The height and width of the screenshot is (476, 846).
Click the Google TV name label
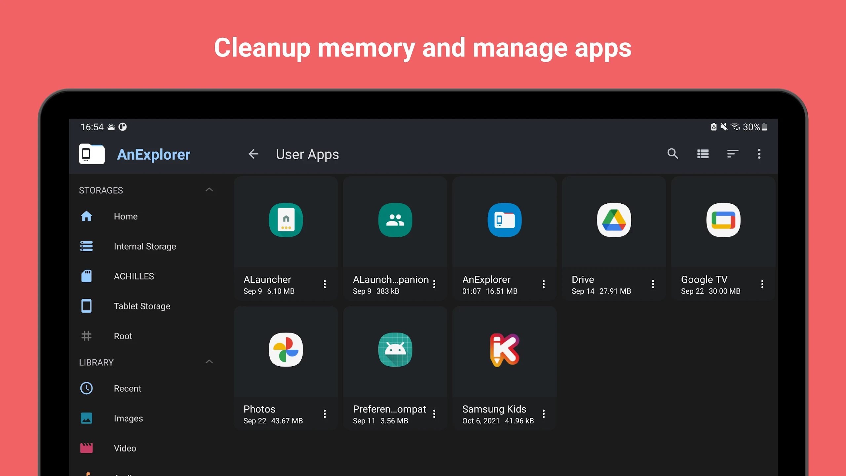tap(704, 280)
